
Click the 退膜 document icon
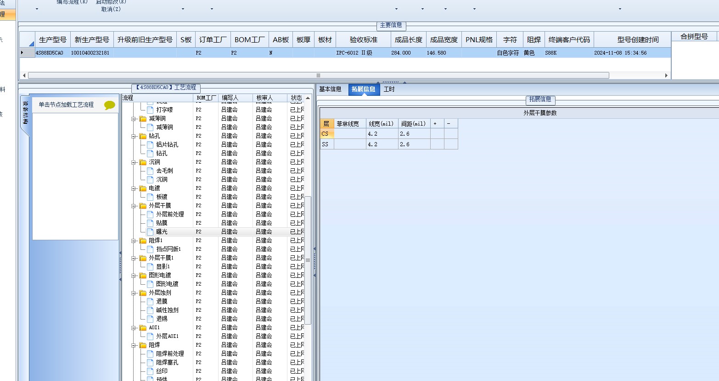point(150,301)
